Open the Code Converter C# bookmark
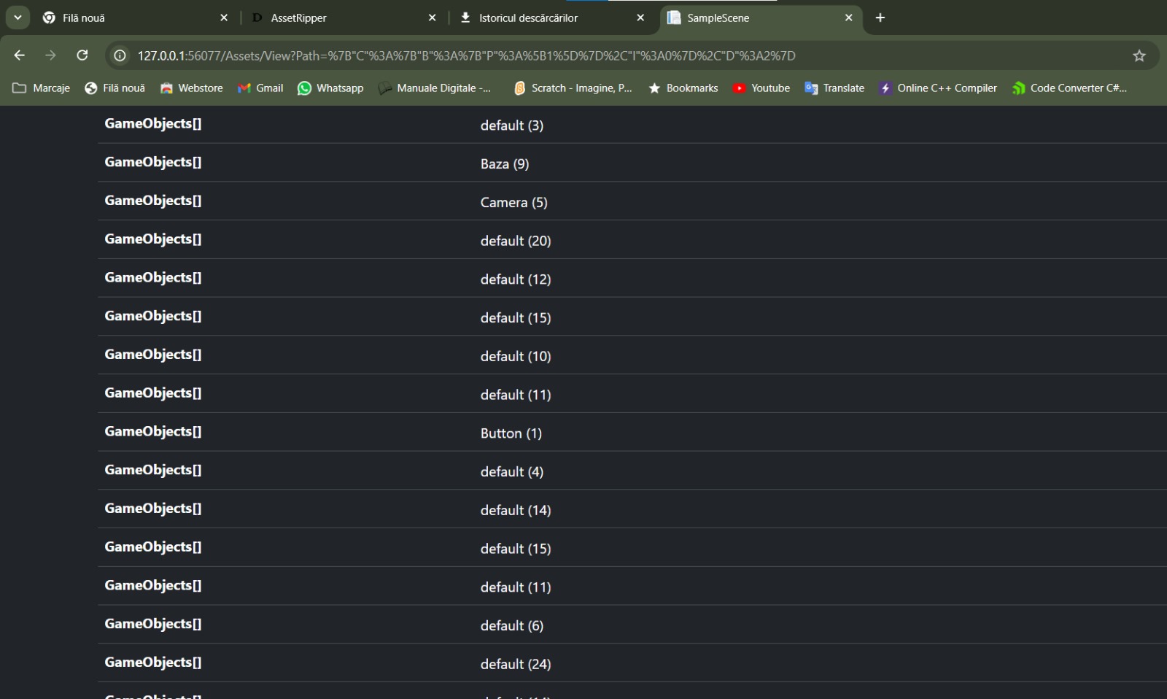 click(1069, 88)
